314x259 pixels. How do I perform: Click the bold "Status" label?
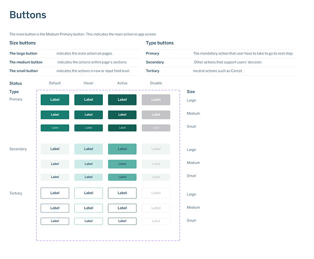coord(16,83)
